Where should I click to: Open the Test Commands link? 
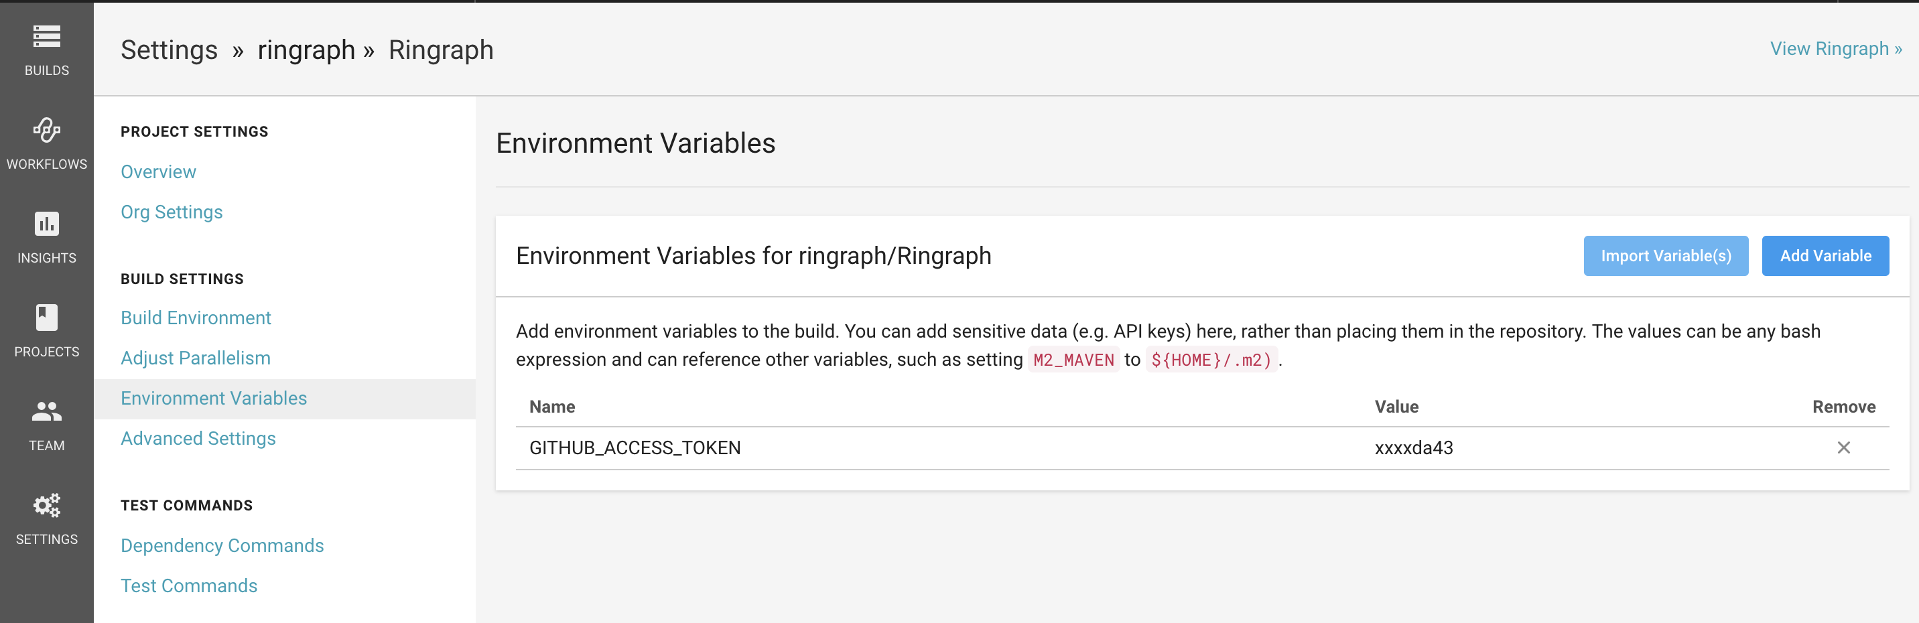pyautogui.click(x=188, y=585)
